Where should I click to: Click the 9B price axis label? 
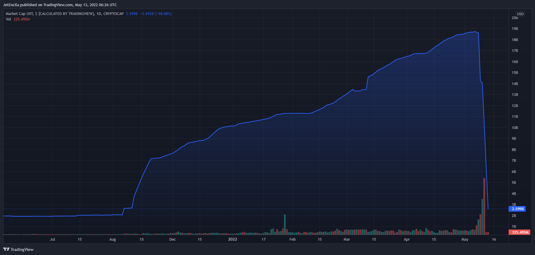(514, 139)
